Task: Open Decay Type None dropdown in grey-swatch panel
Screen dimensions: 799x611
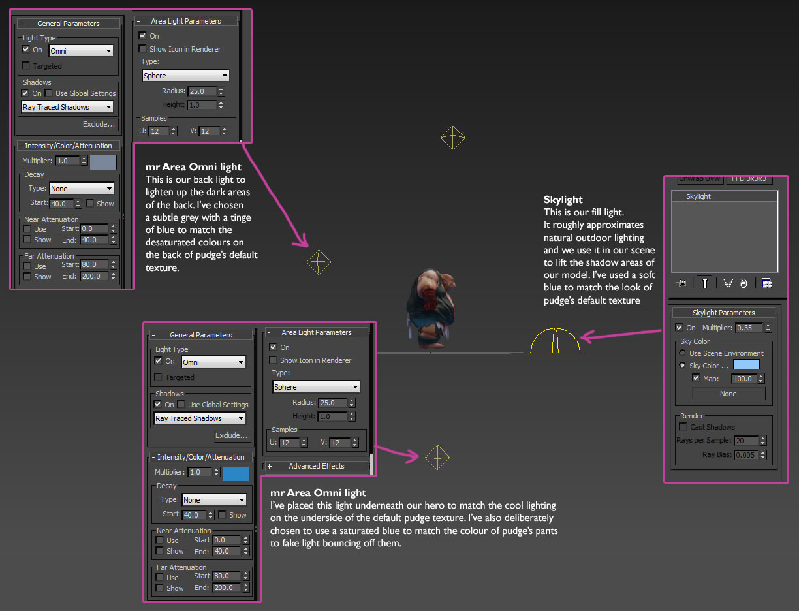Action: [82, 189]
